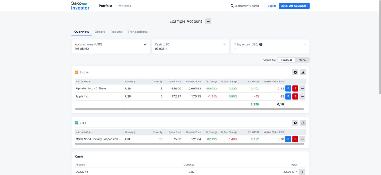Image resolution: width=381 pixels, height=175 pixels.
Task: Switch to the Orders tab
Action: click(100, 32)
